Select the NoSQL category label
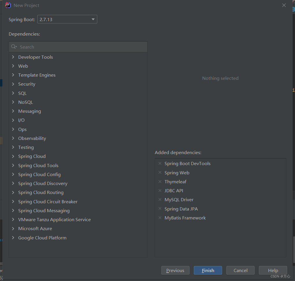Image resolution: width=295 pixels, height=281 pixels. pyautogui.click(x=25, y=102)
